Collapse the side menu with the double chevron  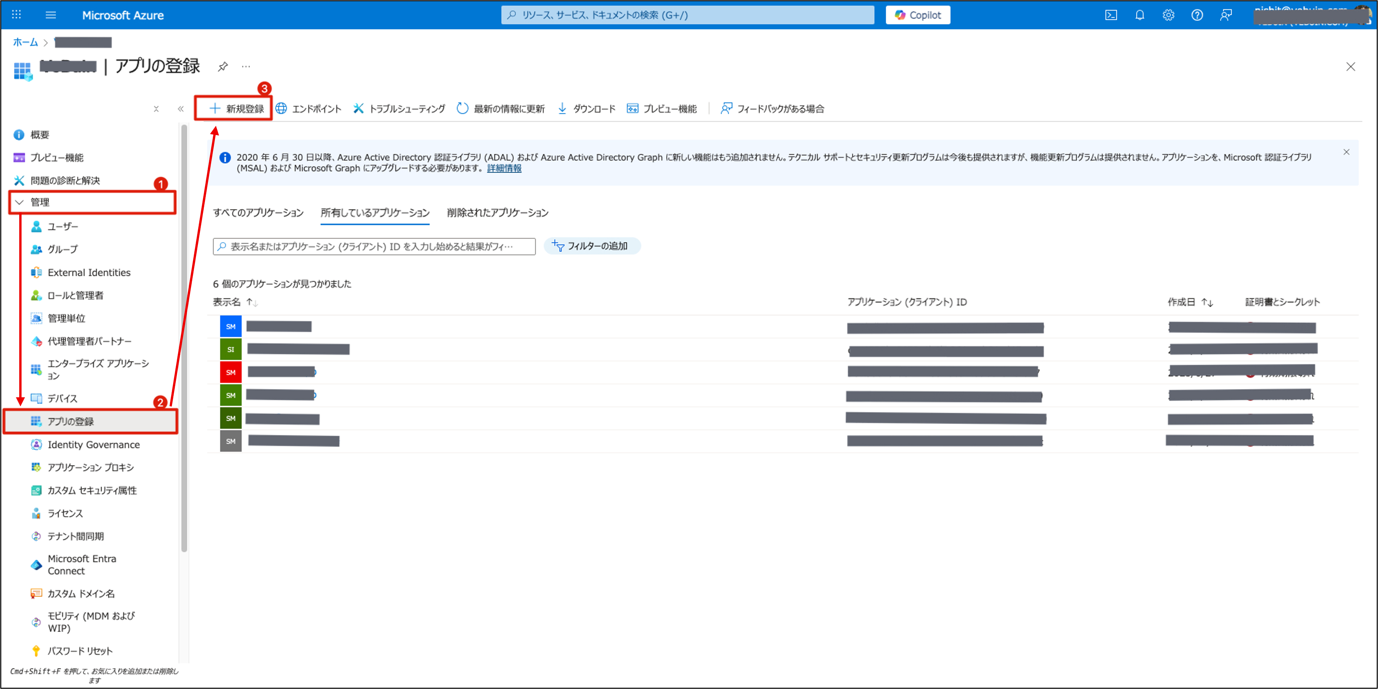[181, 109]
